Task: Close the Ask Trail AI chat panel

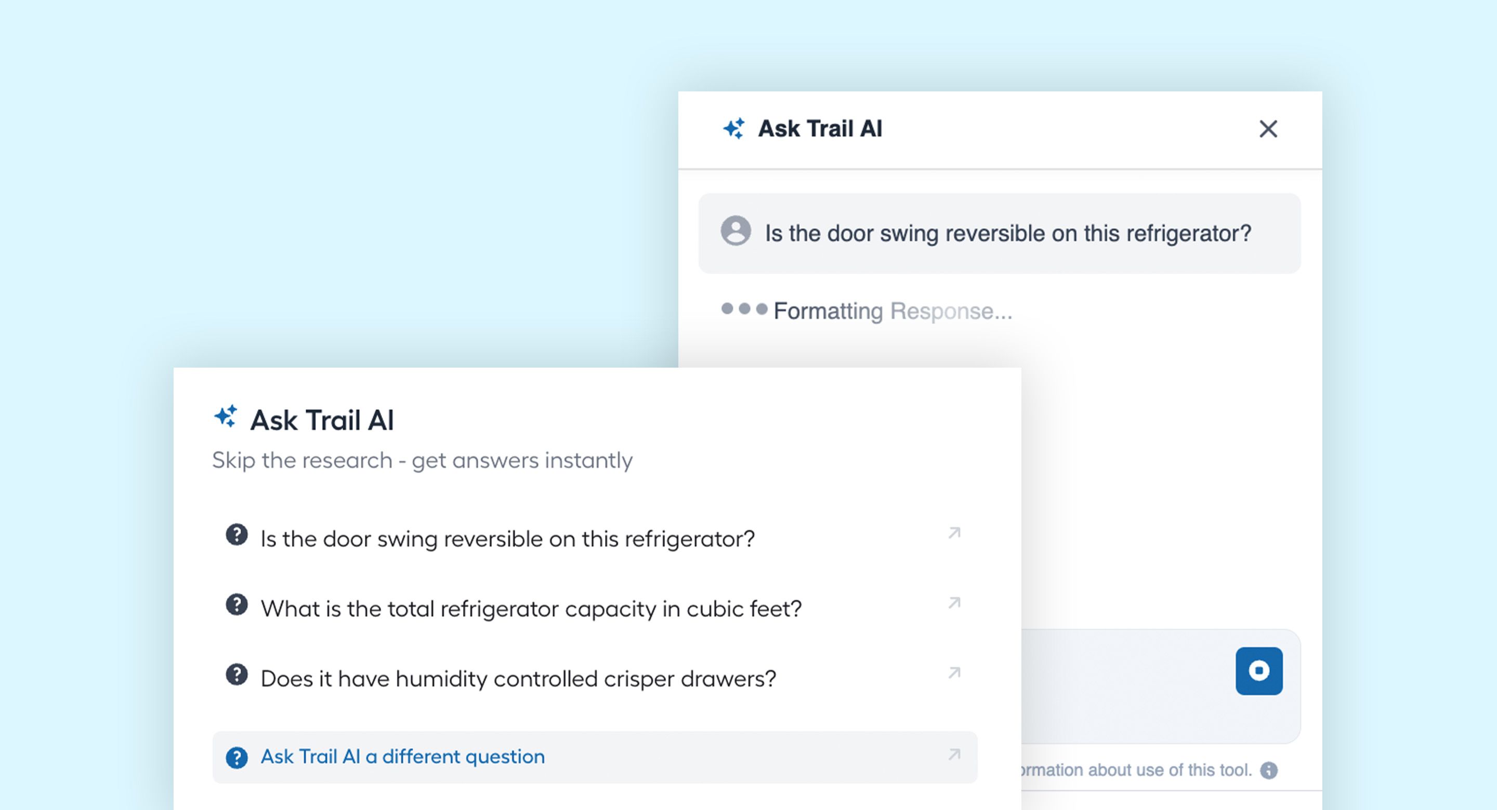Action: [x=1268, y=129]
